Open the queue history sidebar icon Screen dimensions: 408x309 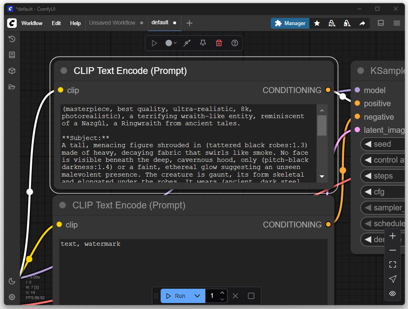point(12,39)
